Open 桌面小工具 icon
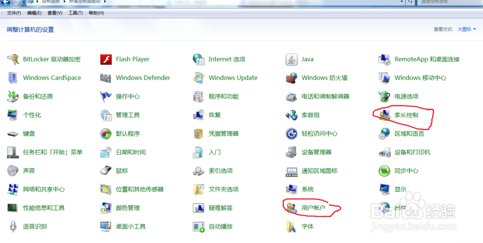This screenshot has width=483, height=243. 106,227
